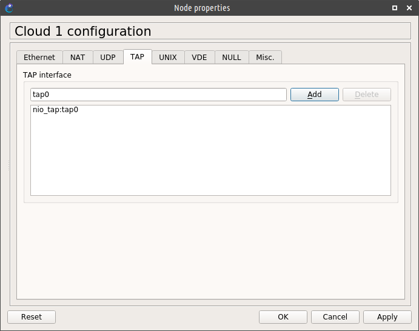Viewport: 419px width, 331px height.
Task: Click the Delete button
Action: (366, 95)
